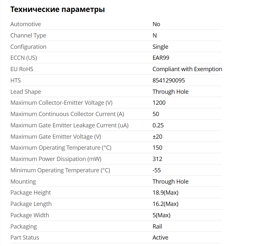
Task: Click the leakage current value 0.25
Action: (158, 125)
